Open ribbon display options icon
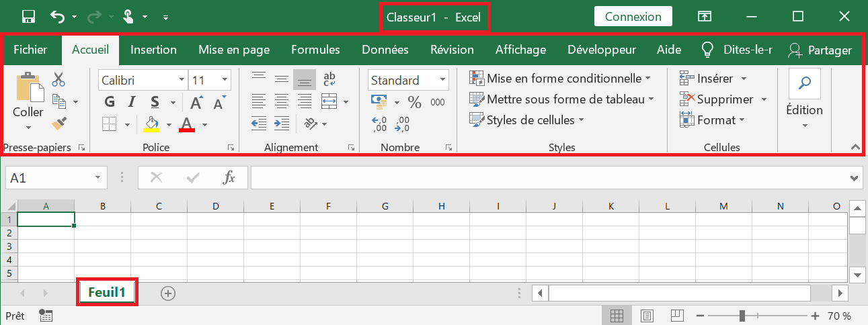This screenshot has height=325, width=868. click(704, 17)
